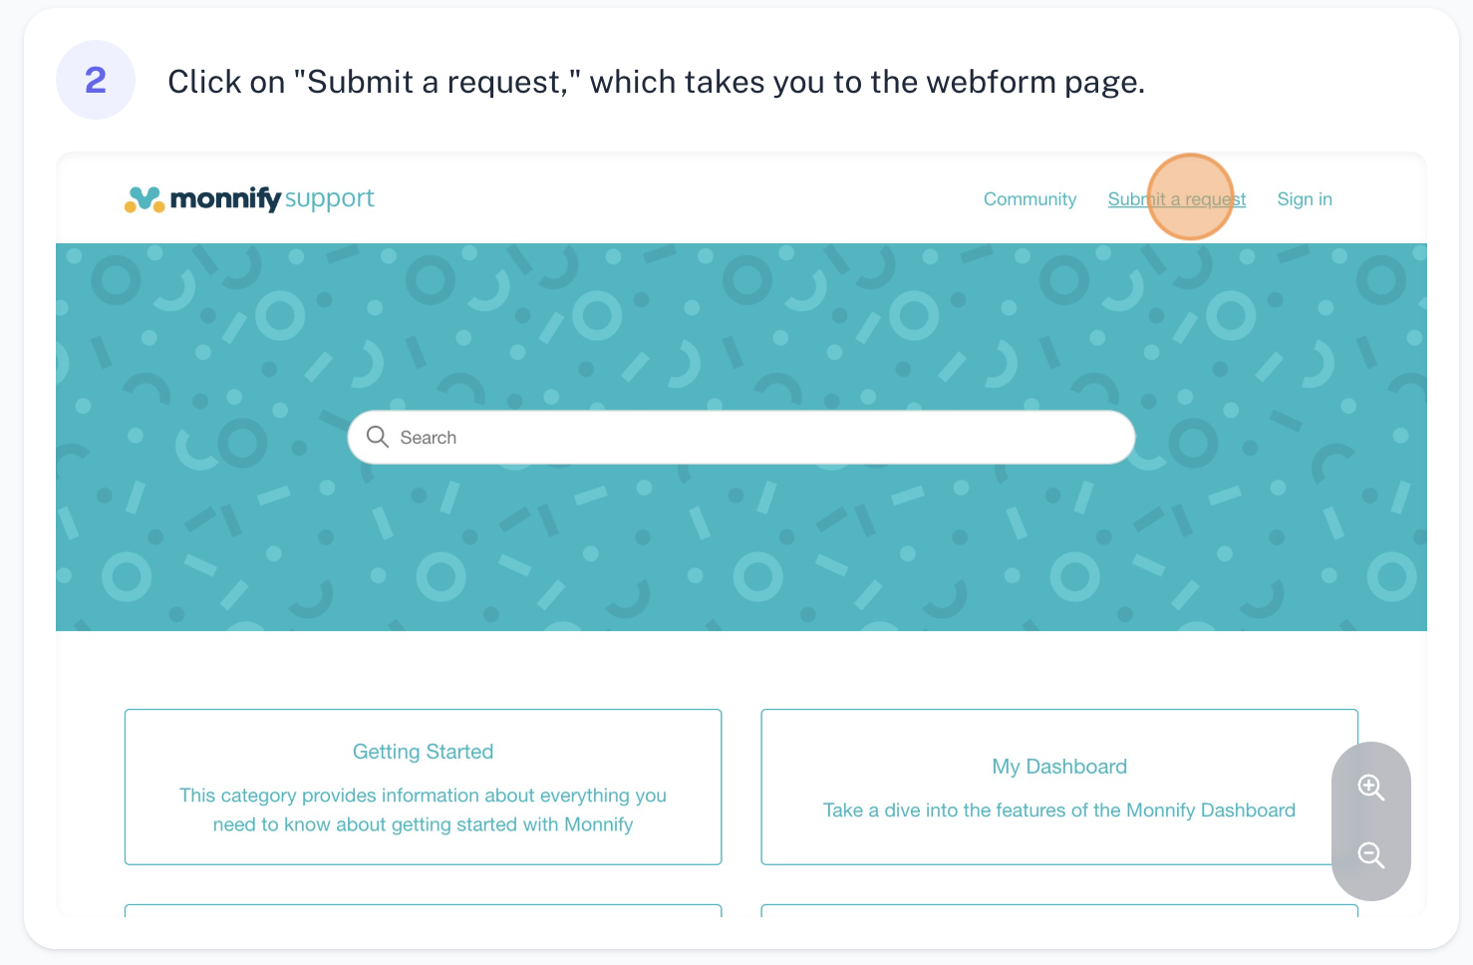The width and height of the screenshot is (1473, 965).
Task: Click the step instruction sentence text
Action: [x=656, y=82]
